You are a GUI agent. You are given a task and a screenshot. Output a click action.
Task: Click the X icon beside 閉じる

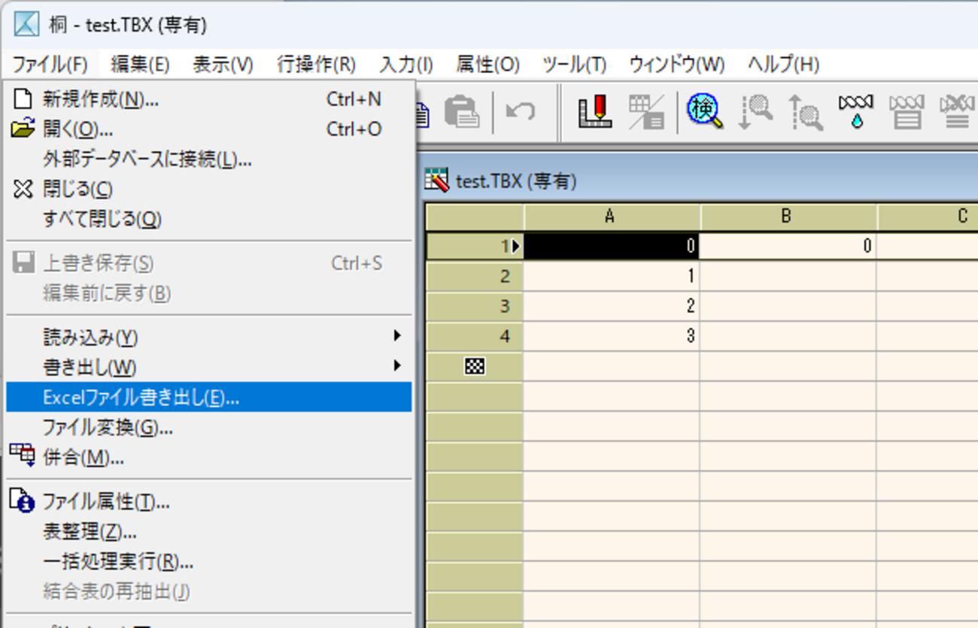(23, 189)
